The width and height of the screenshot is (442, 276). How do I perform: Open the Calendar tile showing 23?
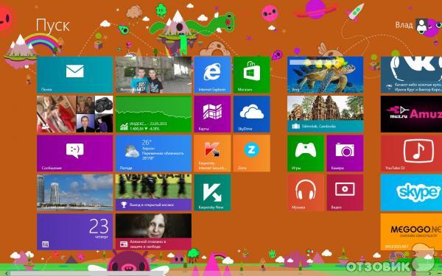pyautogui.click(x=74, y=232)
